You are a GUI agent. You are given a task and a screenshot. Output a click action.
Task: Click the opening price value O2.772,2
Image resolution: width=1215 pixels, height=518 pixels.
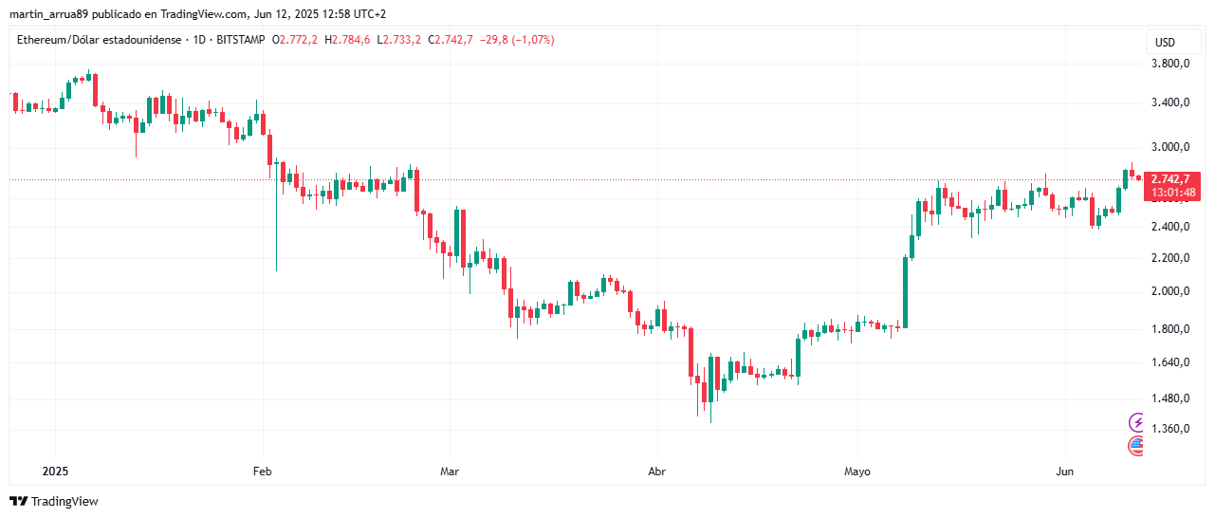pos(295,40)
